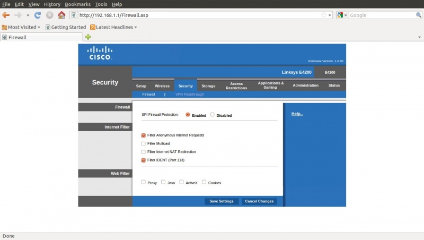Switch to the Wireless tab
Image resolution: width=424 pixels, height=240 pixels.
(162, 85)
